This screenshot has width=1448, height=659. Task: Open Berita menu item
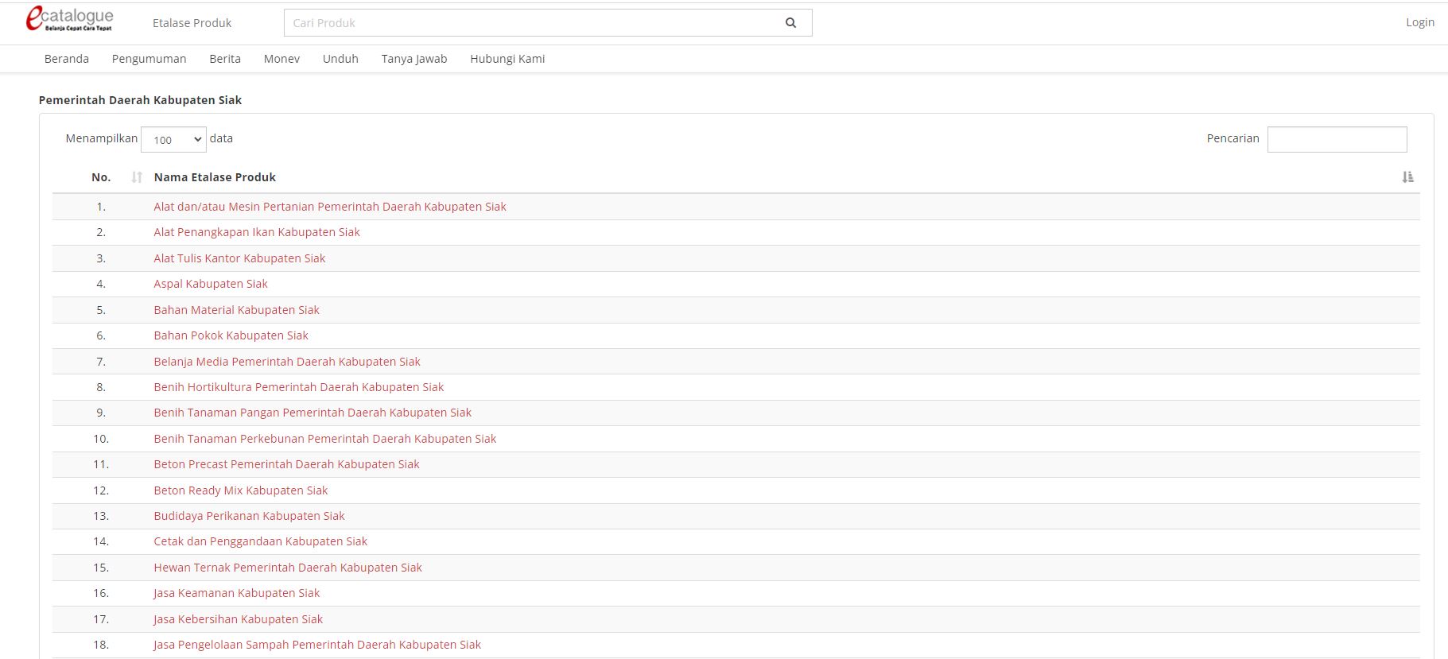pos(225,59)
